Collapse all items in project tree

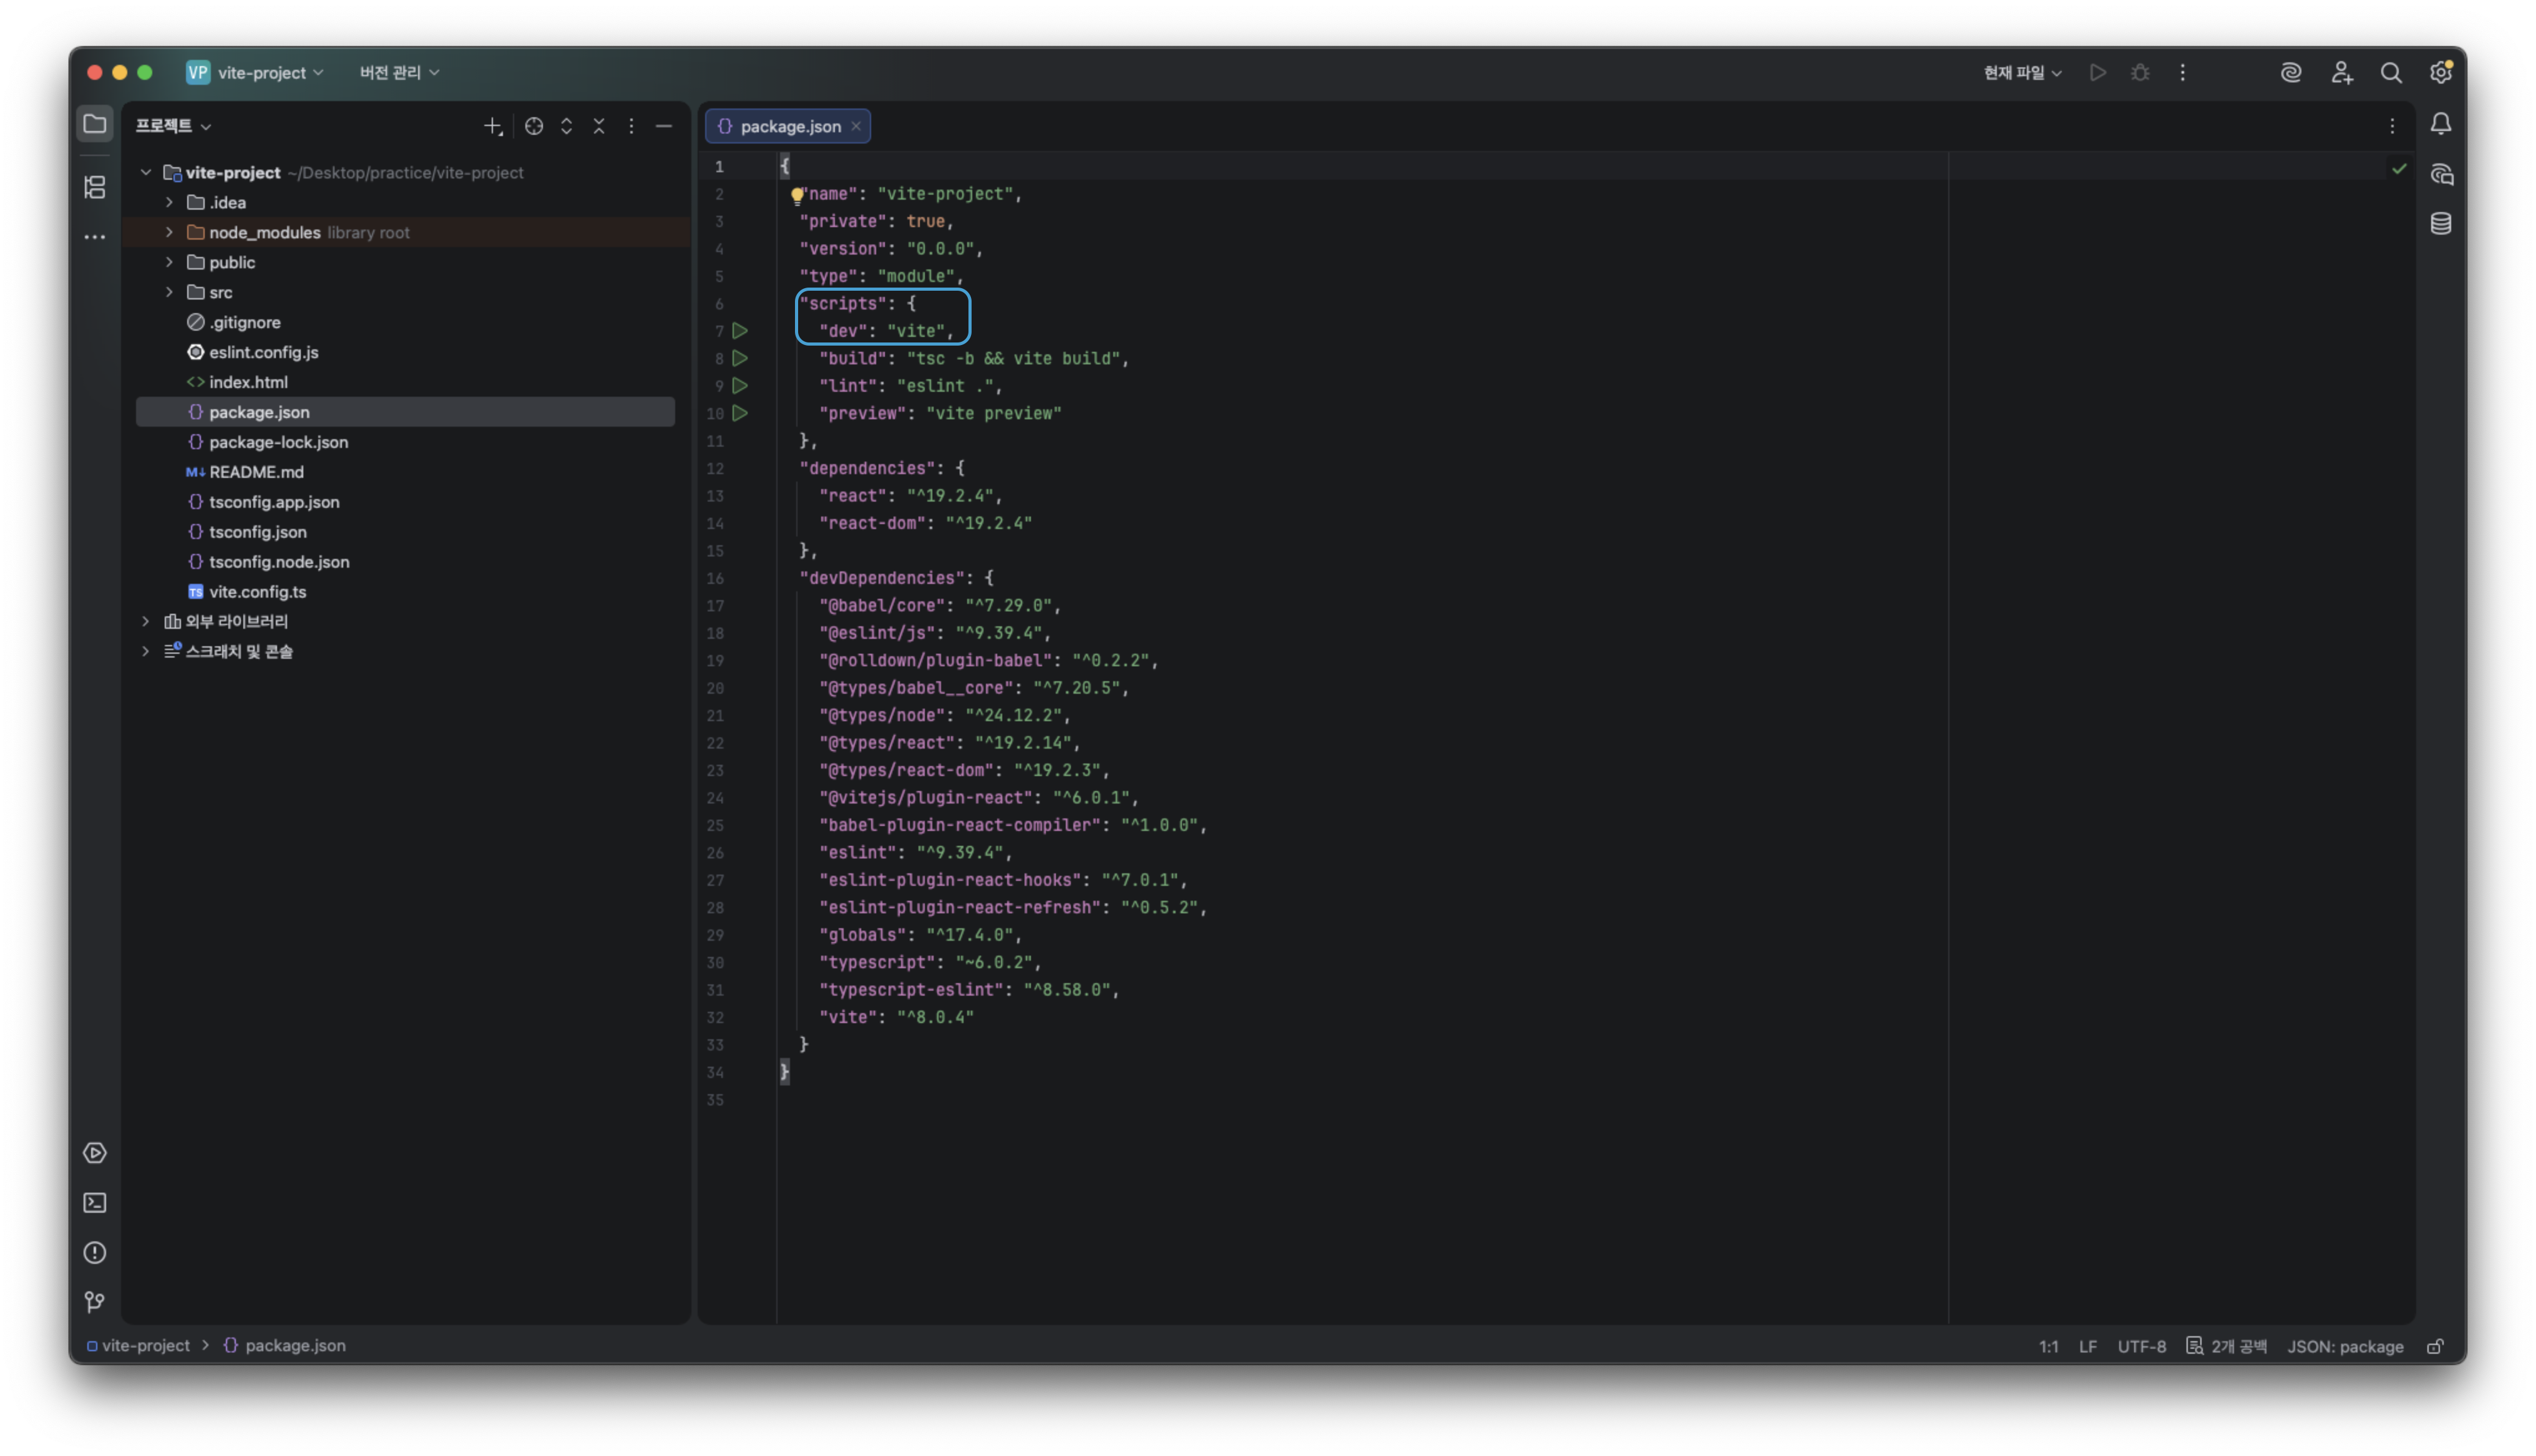point(599,126)
